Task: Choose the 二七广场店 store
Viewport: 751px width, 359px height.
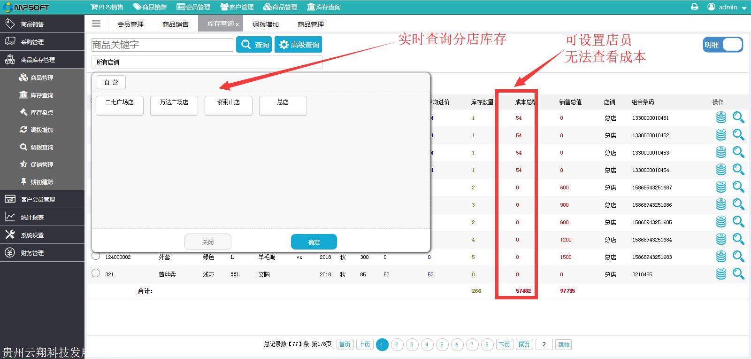Action: click(120, 105)
